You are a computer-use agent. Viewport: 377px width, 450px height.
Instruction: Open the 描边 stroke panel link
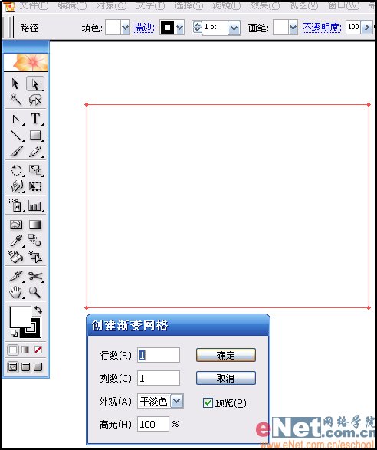pos(144,28)
